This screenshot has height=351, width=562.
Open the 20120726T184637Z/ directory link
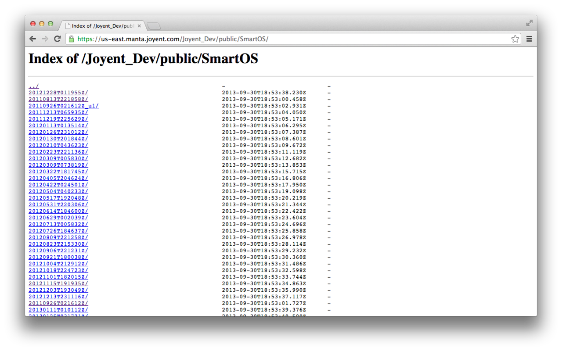click(58, 231)
